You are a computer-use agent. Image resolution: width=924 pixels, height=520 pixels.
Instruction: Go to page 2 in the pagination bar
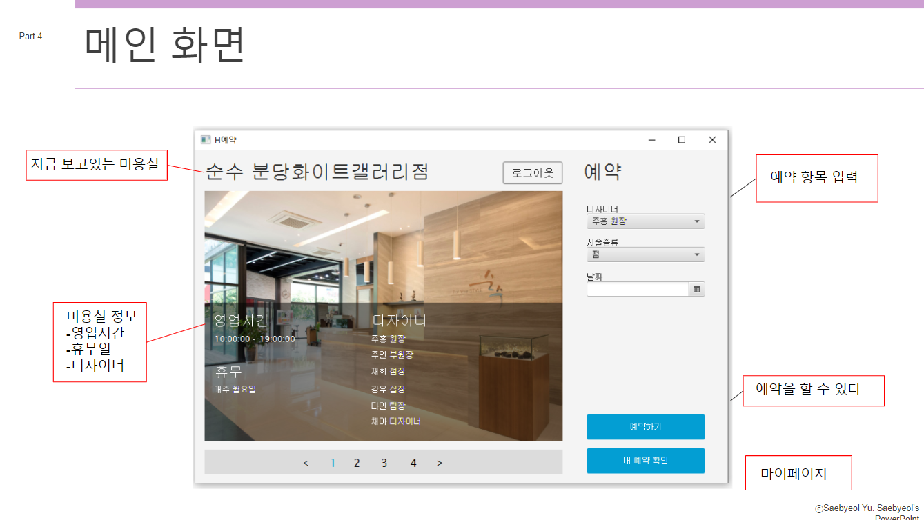click(357, 463)
